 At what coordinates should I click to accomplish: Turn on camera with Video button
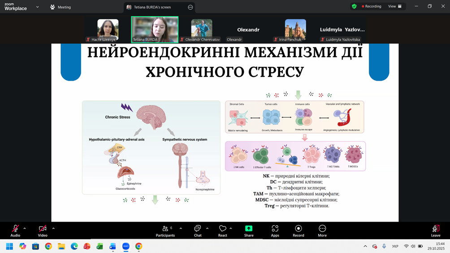tap(43, 231)
